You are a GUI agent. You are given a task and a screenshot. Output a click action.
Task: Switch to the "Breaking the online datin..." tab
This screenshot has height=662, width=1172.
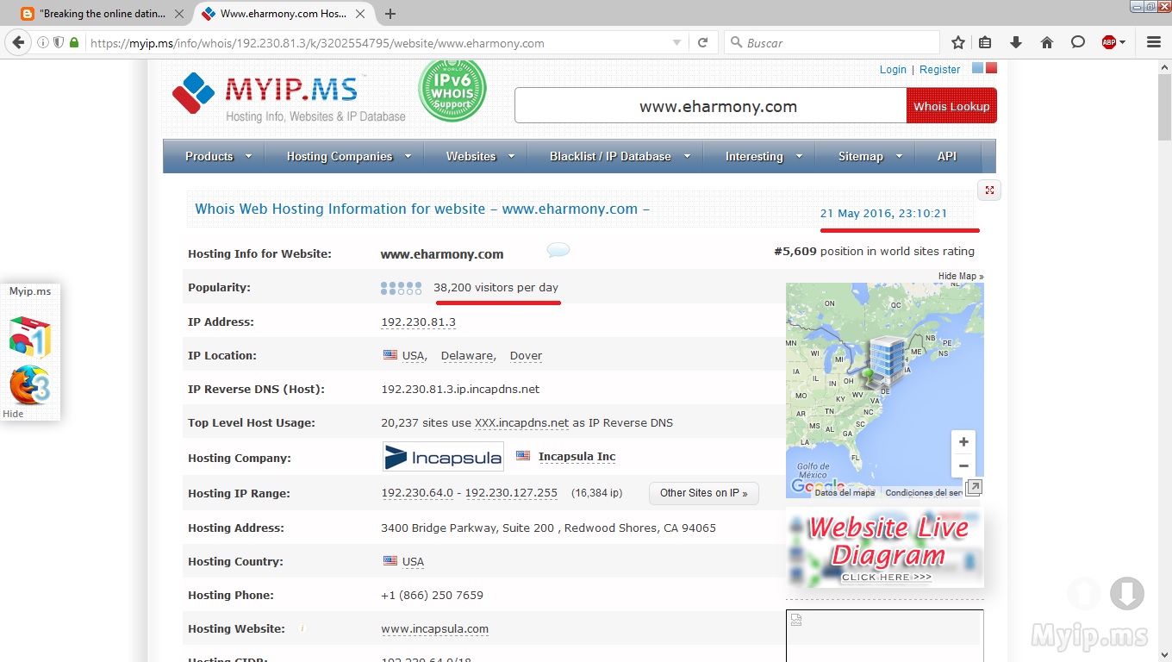tap(103, 14)
